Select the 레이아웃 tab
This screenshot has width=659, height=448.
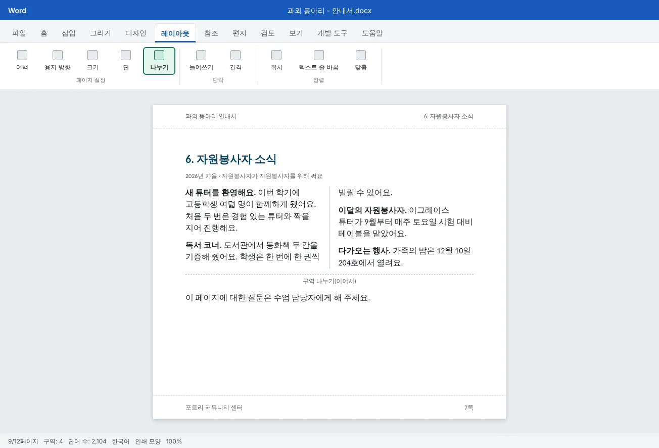[x=175, y=33]
